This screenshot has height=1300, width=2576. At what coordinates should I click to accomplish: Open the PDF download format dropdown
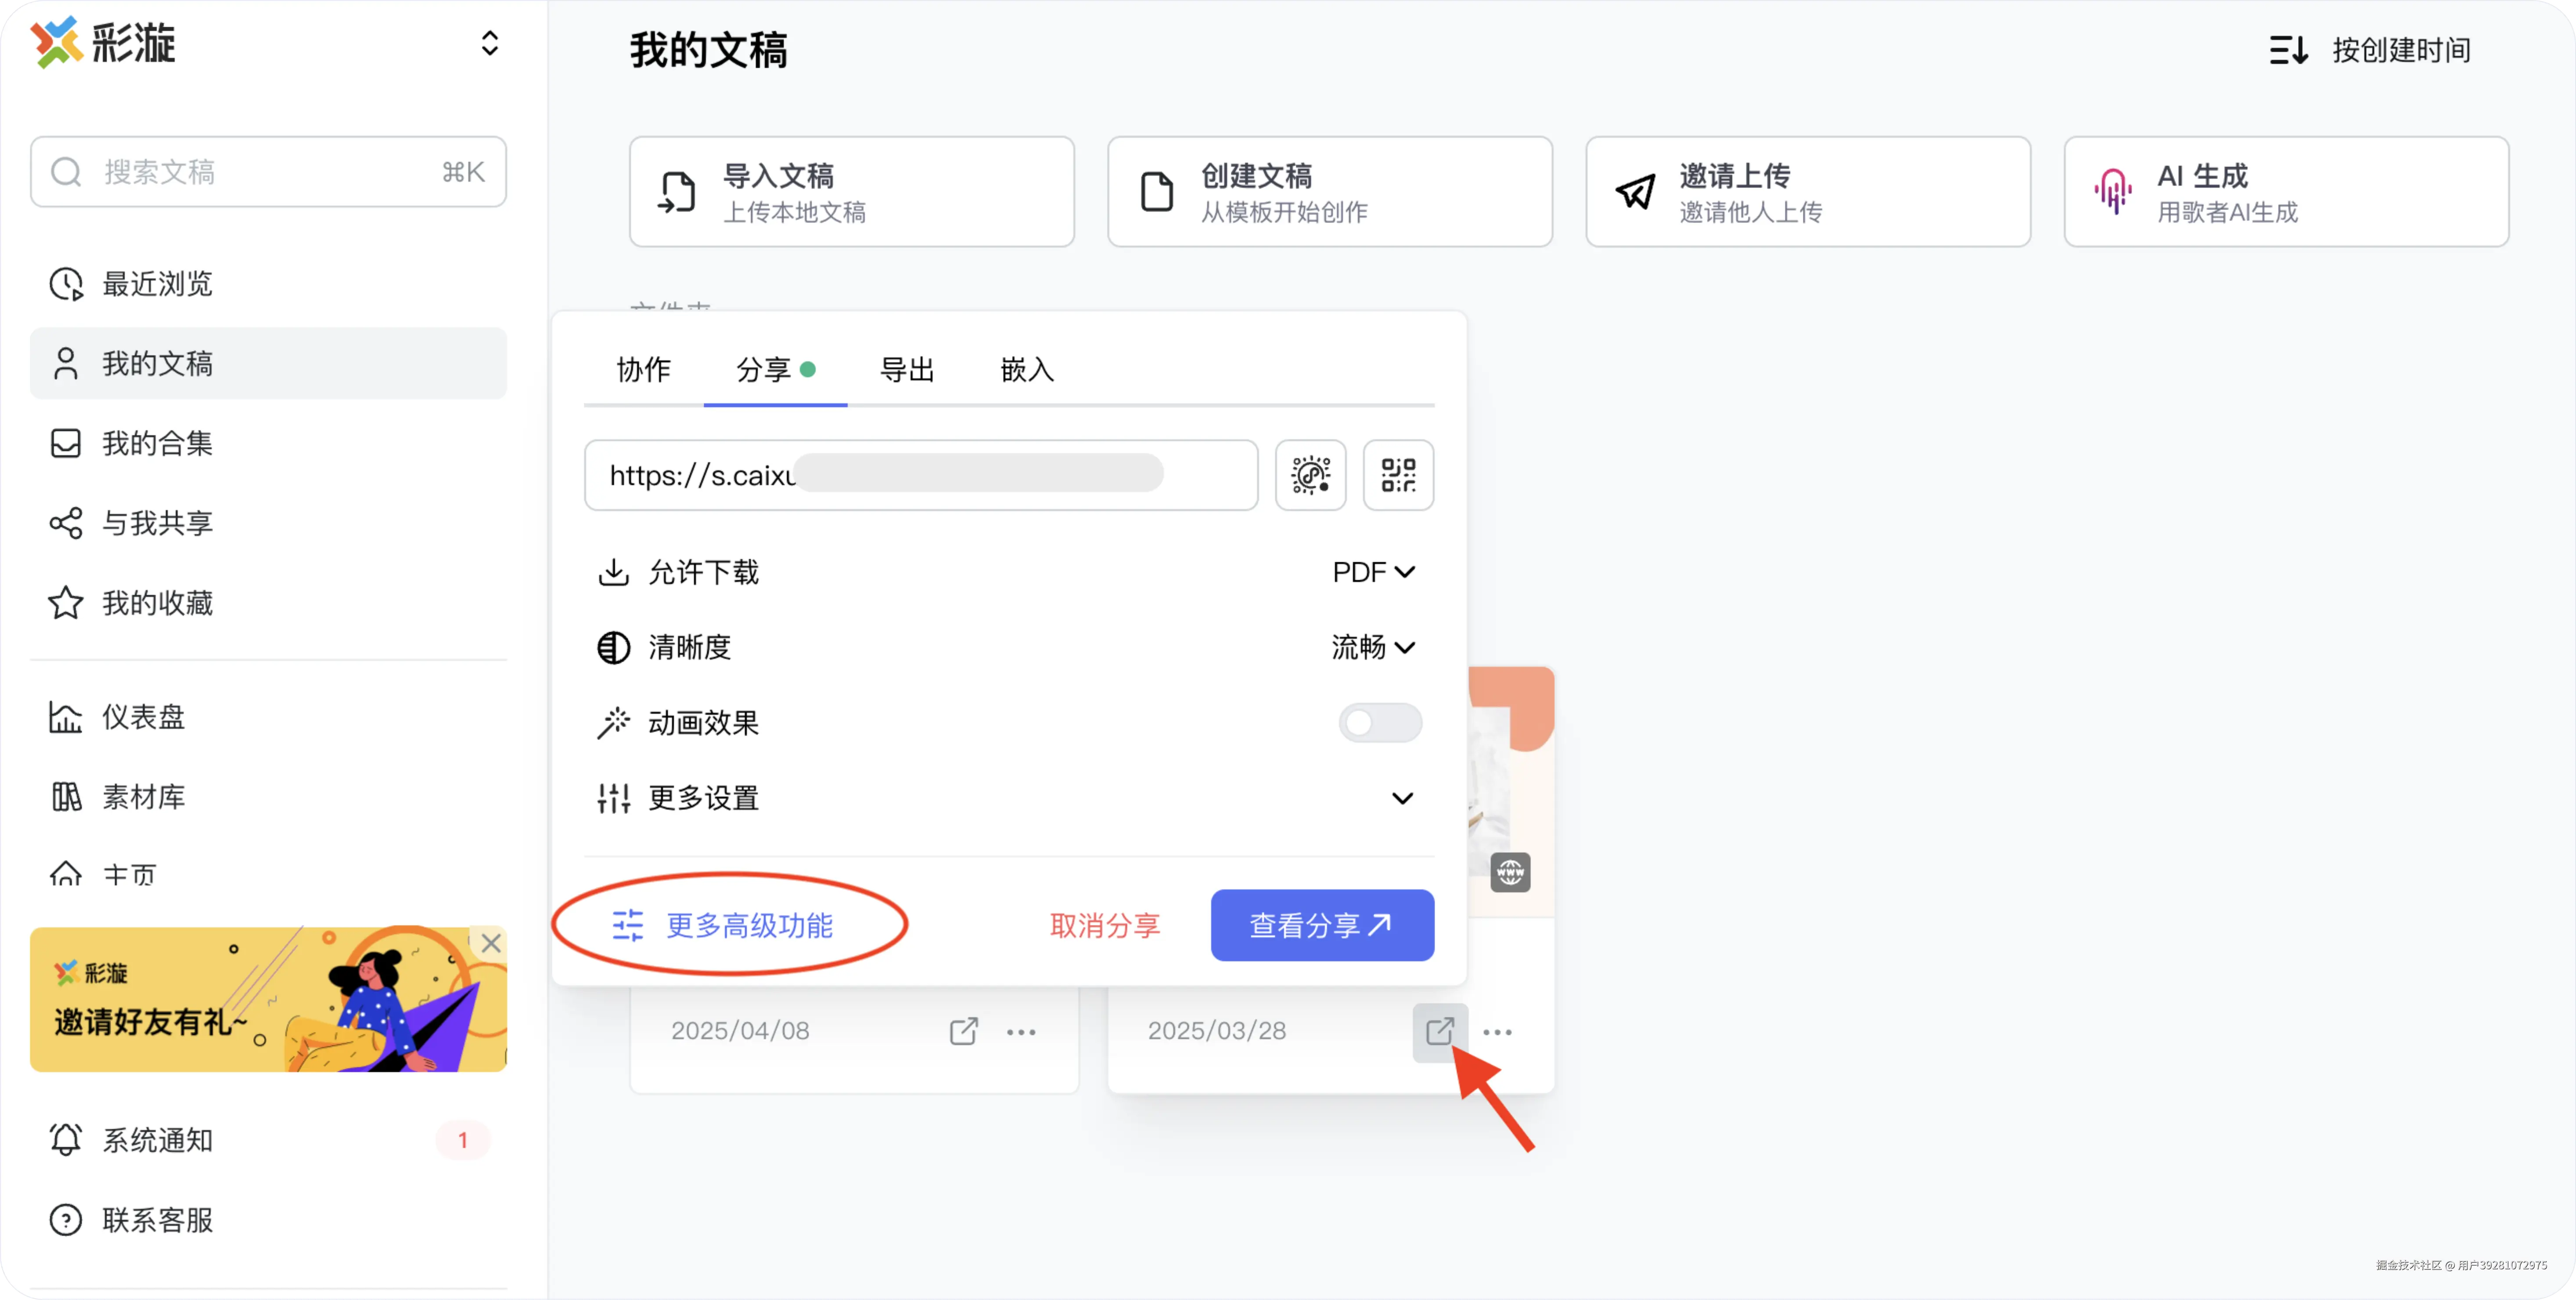pyautogui.click(x=1373, y=572)
